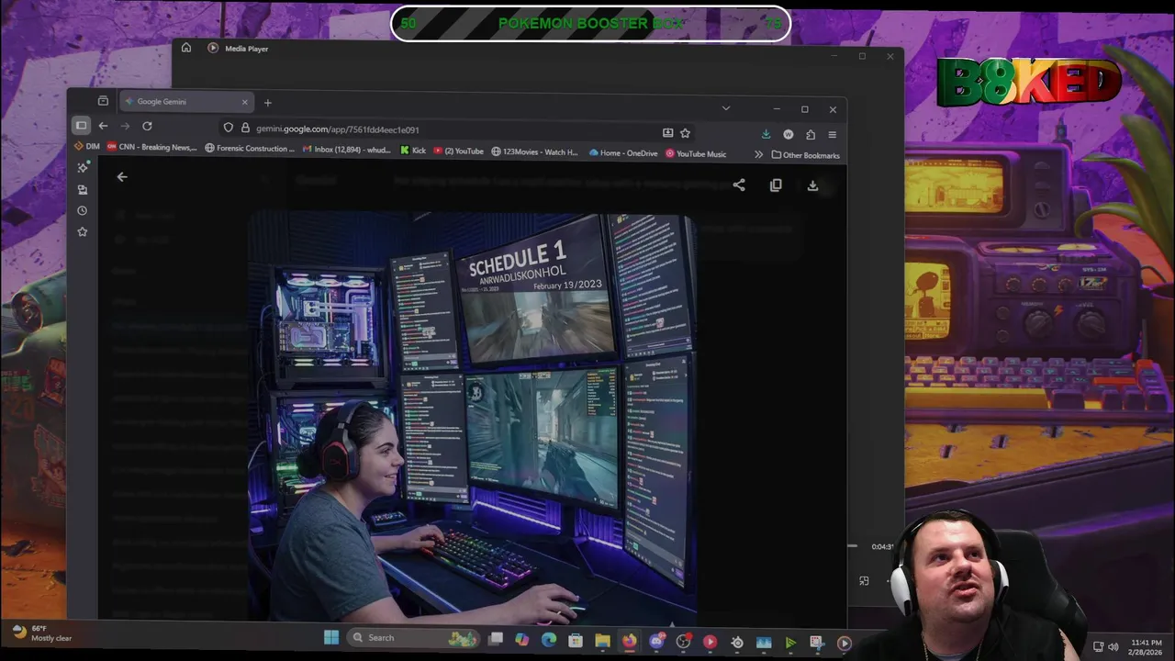Select the Google Gemini browser tab
This screenshot has height=661, width=1175.
186,102
